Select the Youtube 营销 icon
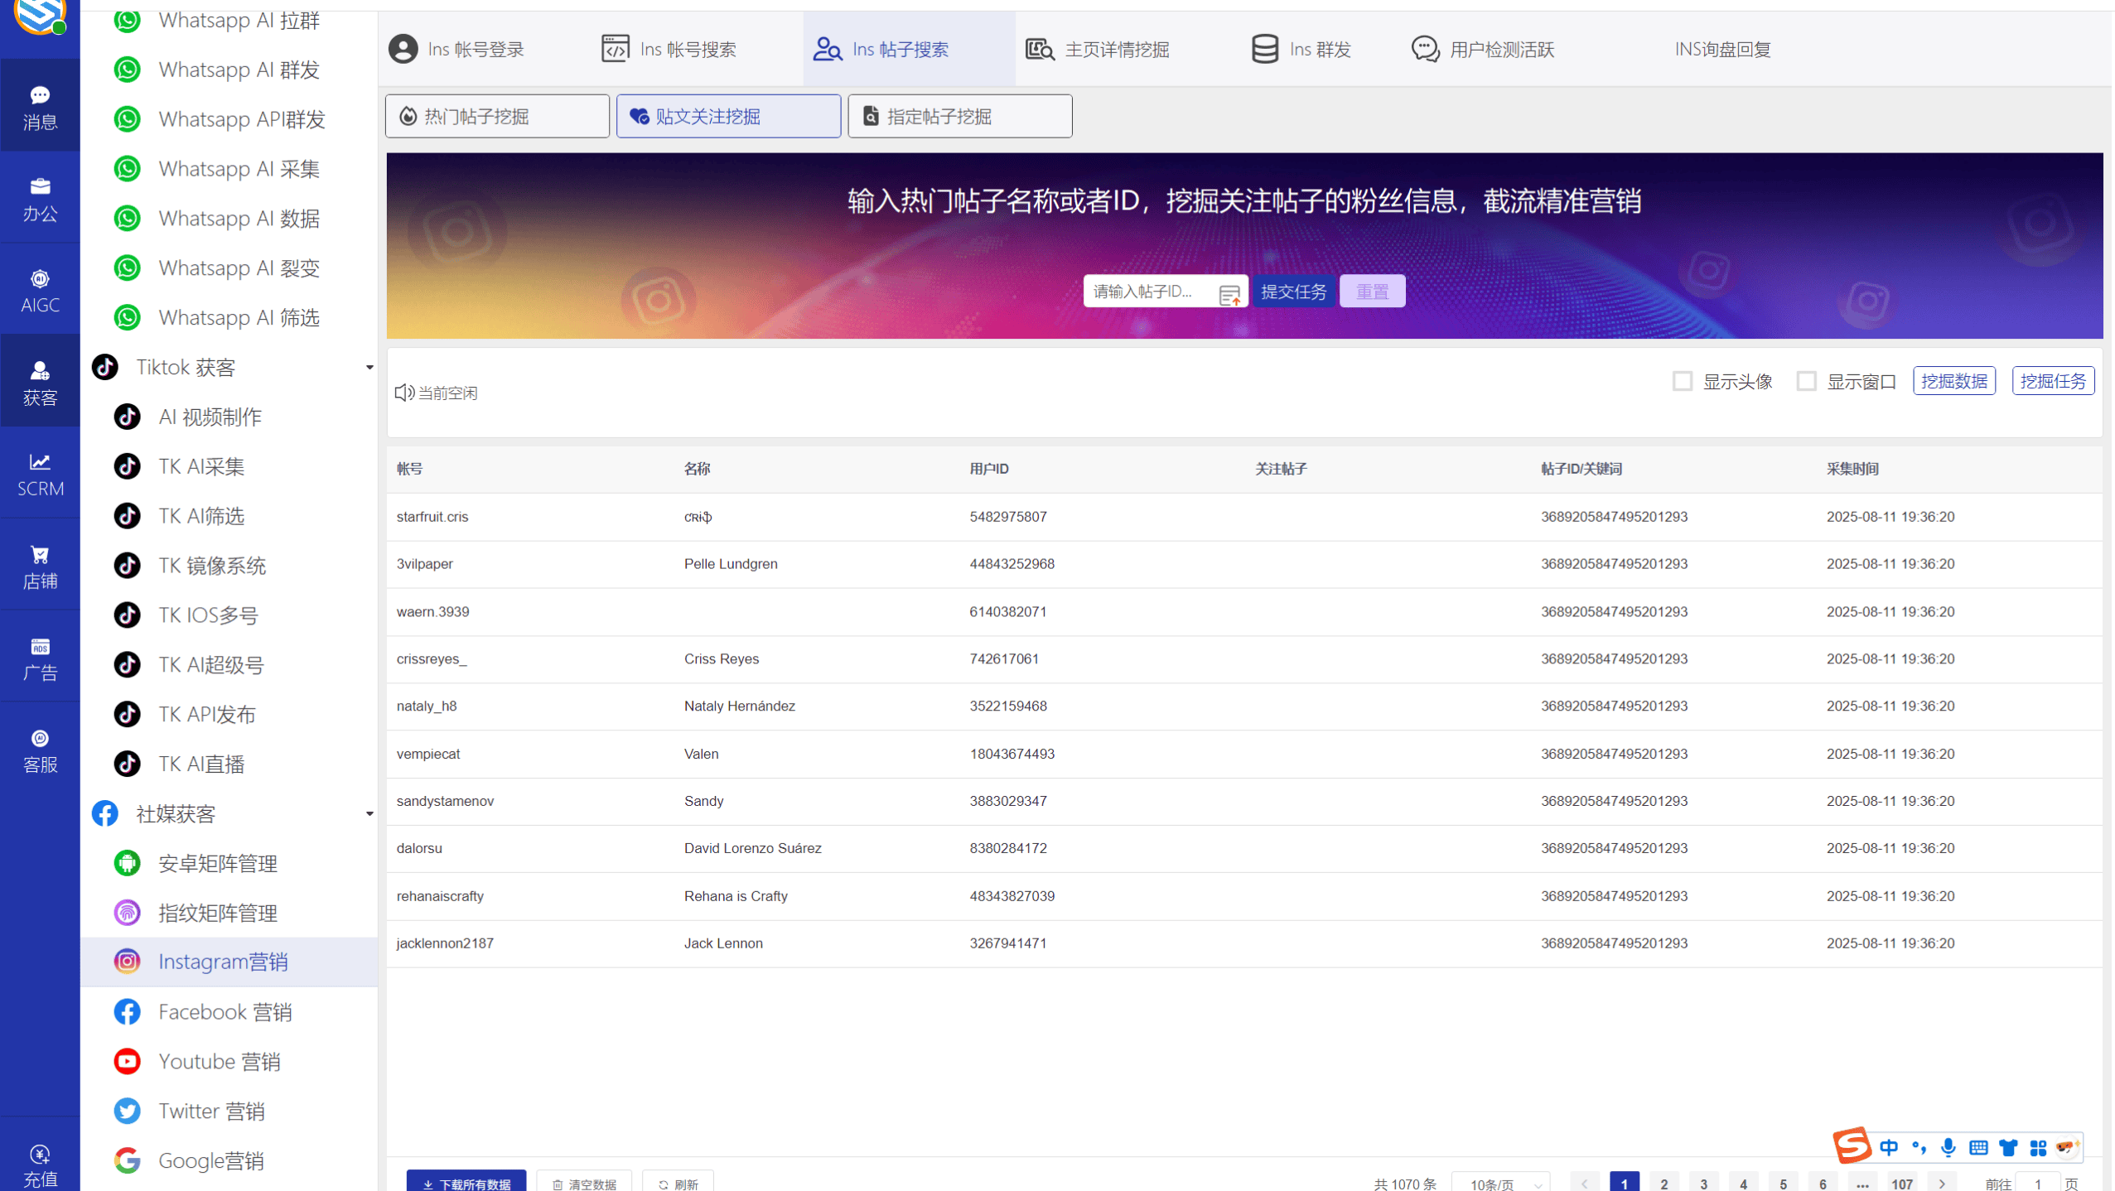This screenshot has height=1191, width=2115. pyautogui.click(x=127, y=1061)
